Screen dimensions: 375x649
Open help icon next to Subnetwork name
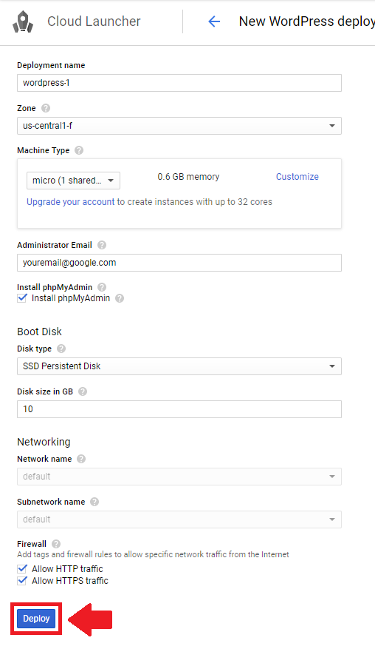(x=94, y=502)
